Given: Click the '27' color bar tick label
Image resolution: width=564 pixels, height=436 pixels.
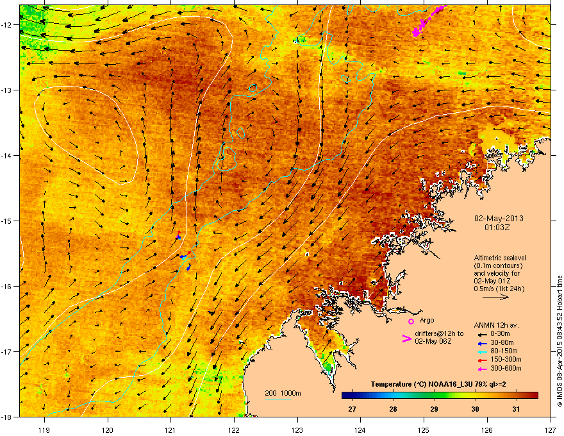Looking at the screenshot, I should (x=352, y=409).
